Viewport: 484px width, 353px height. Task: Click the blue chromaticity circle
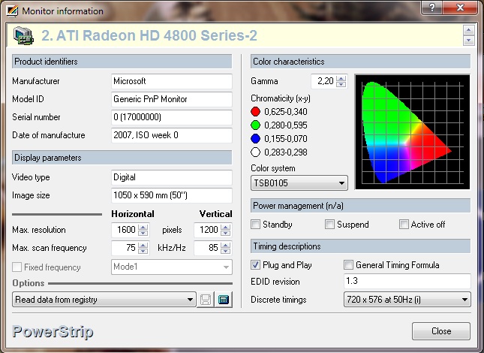[256, 139]
